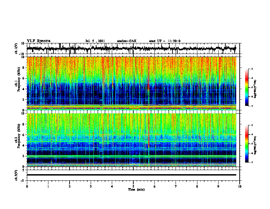
Task: Click the flat ch.3 voltage line
Action: 131,175
